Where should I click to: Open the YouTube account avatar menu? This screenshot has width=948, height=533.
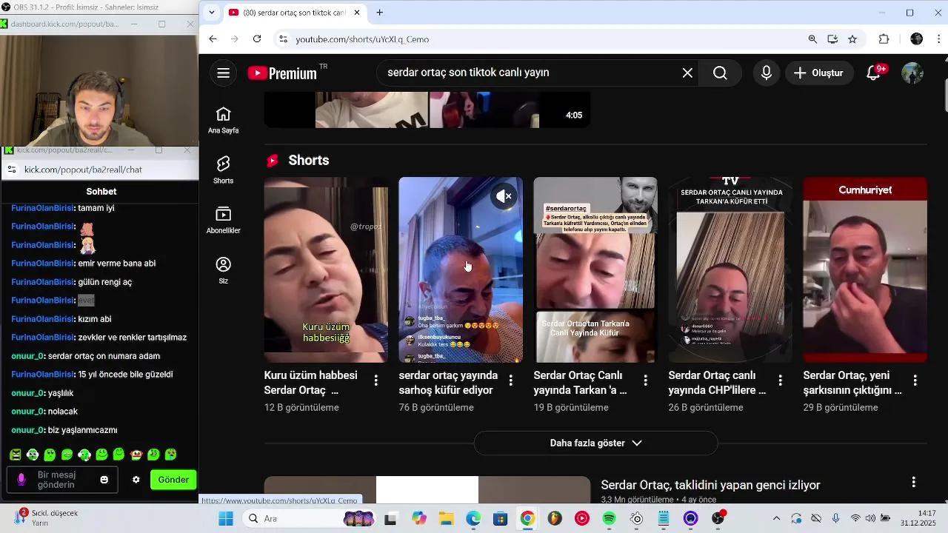coord(912,73)
